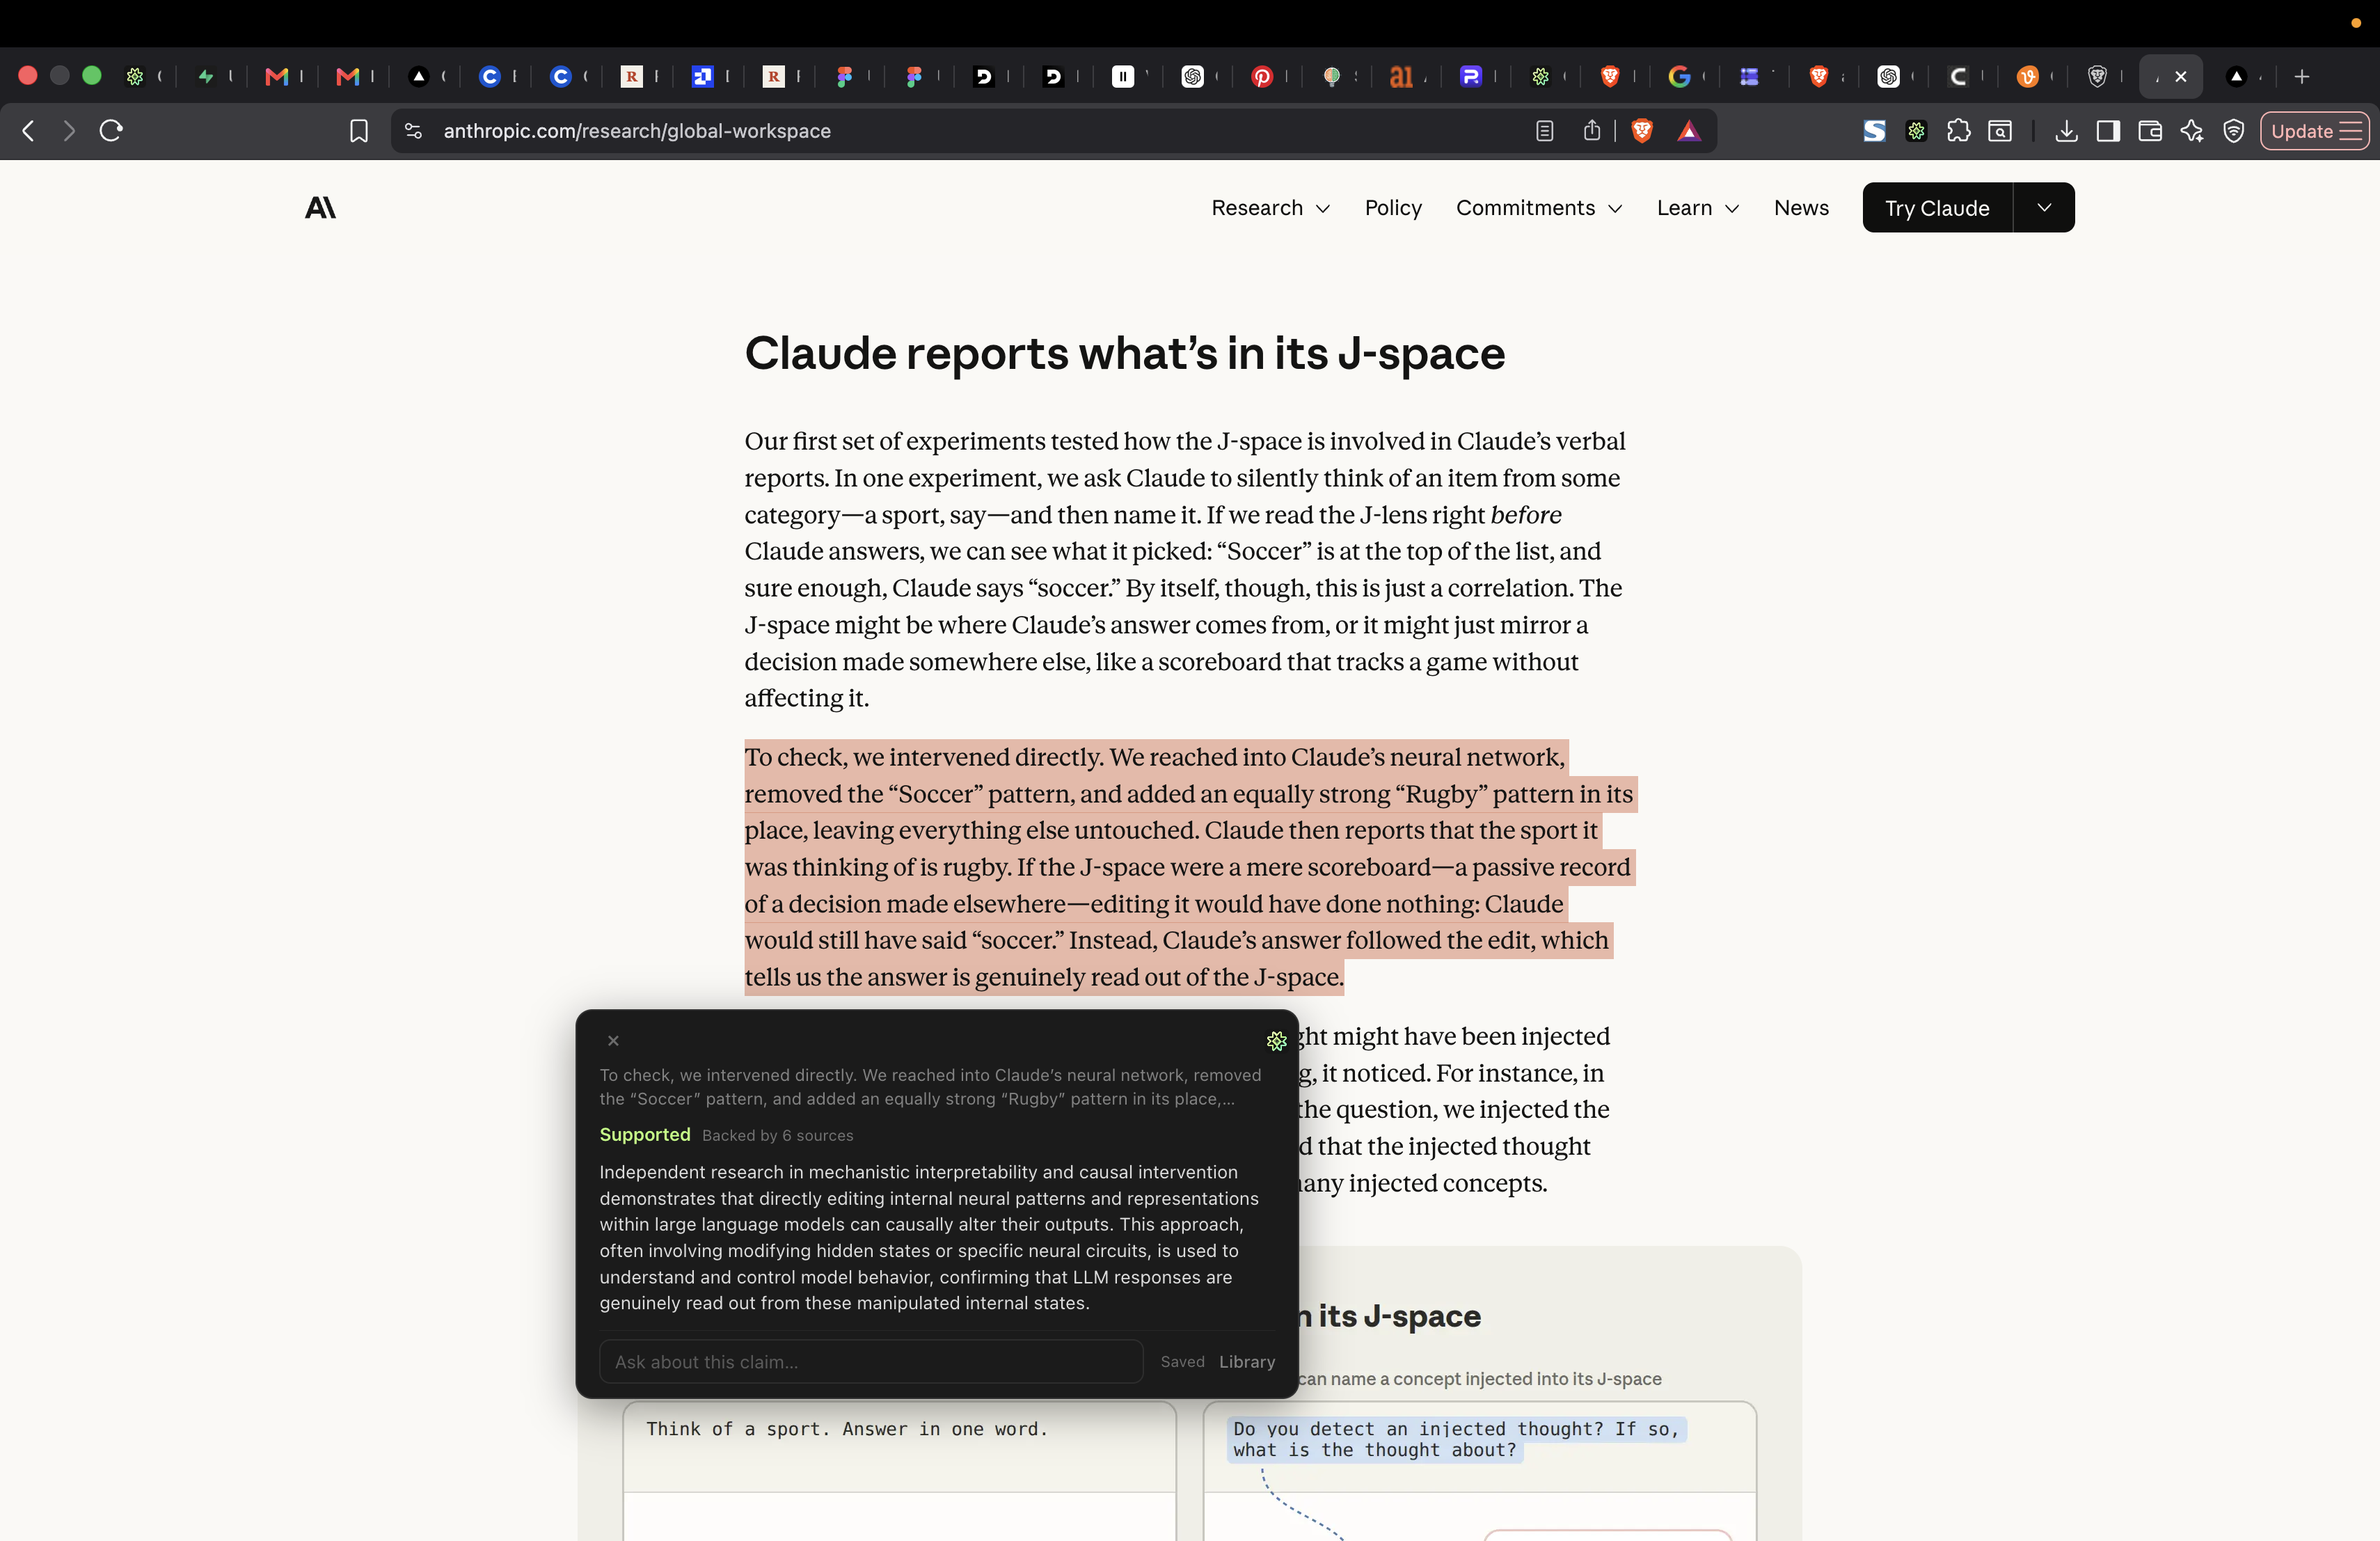Click the Try Claude button
The height and width of the screenshot is (1541, 2380).
coord(1937,208)
